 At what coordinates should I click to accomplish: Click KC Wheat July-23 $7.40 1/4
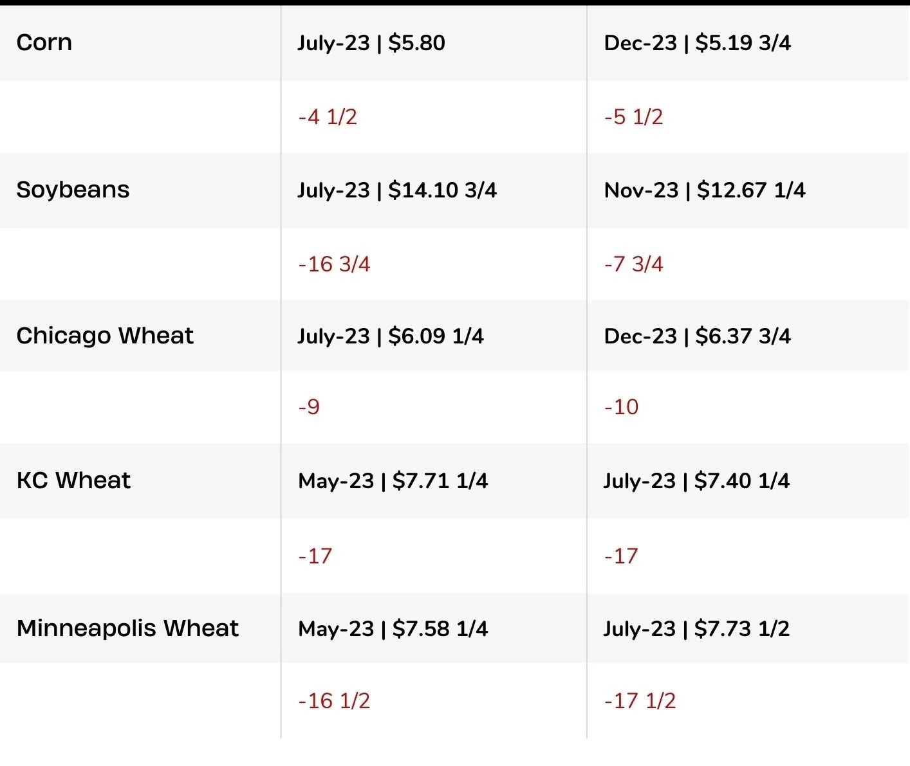coord(696,481)
